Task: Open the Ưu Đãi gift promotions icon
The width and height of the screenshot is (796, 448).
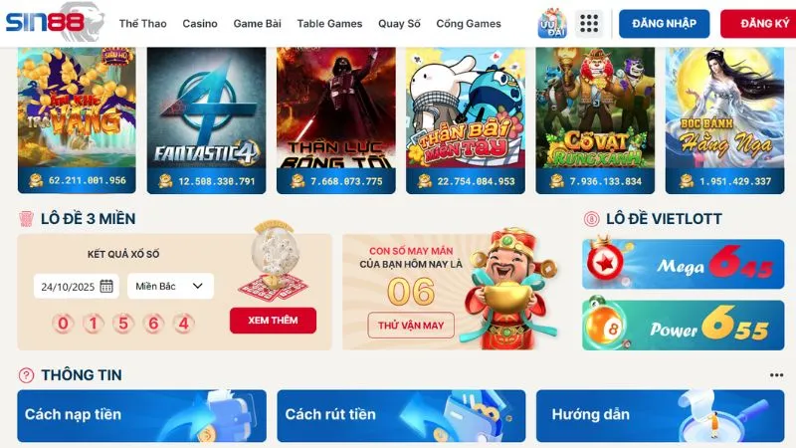Action: pyautogui.click(x=552, y=23)
